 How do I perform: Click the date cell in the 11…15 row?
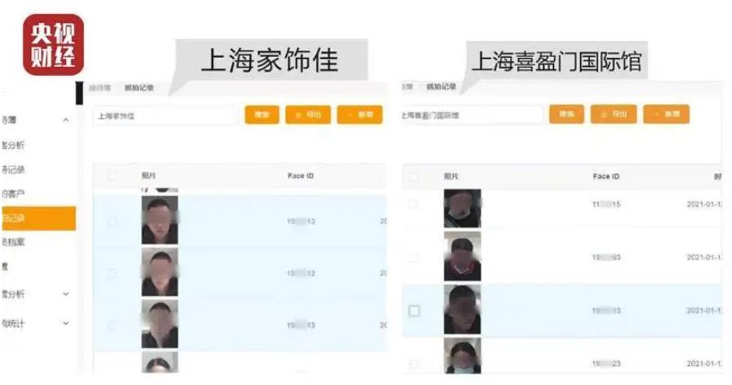click(704, 204)
